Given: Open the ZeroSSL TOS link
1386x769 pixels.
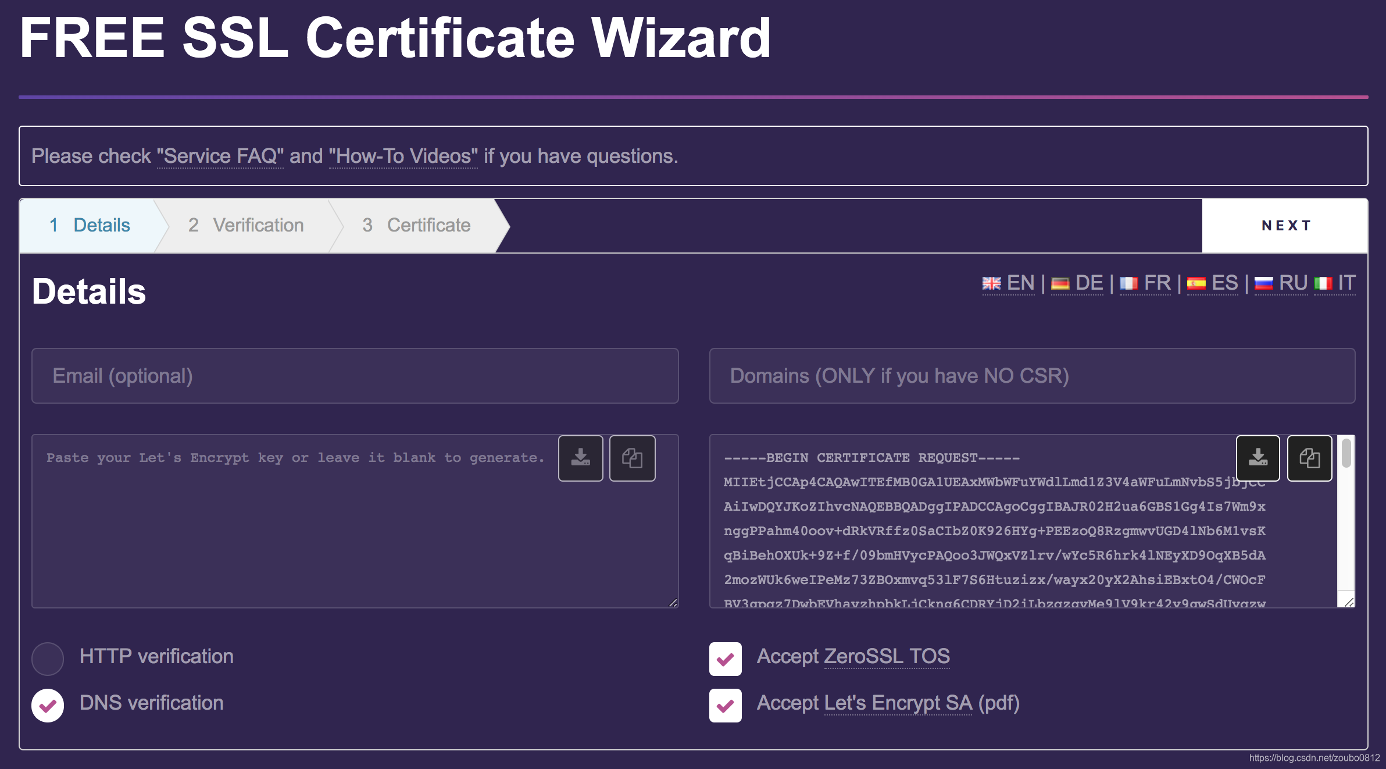Looking at the screenshot, I should [x=887, y=657].
